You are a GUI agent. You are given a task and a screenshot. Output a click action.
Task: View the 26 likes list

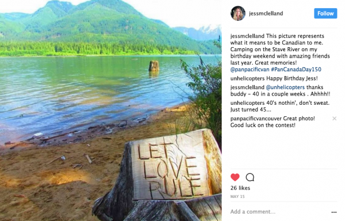pyautogui.click(x=240, y=188)
